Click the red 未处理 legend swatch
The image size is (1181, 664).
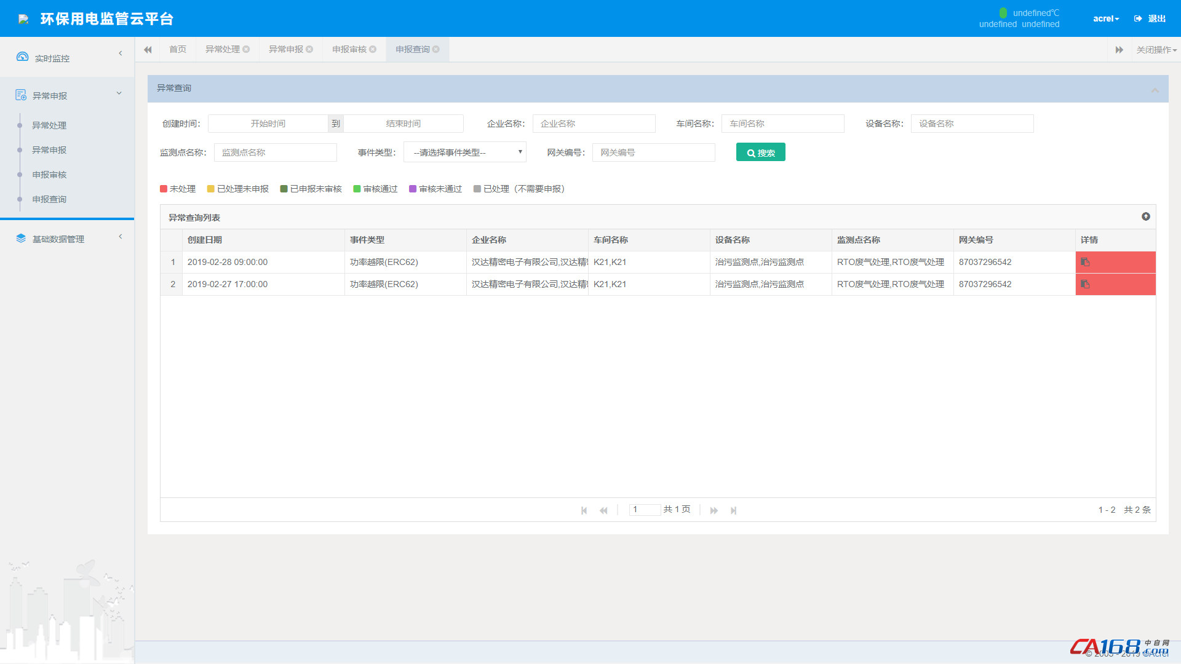click(164, 189)
